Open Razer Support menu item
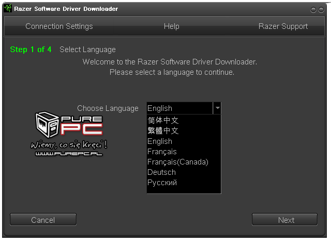Viewport: 331px width, 245px height. [x=283, y=26]
